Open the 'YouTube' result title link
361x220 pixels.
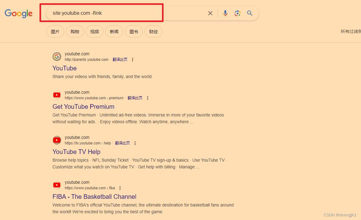(x=64, y=68)
